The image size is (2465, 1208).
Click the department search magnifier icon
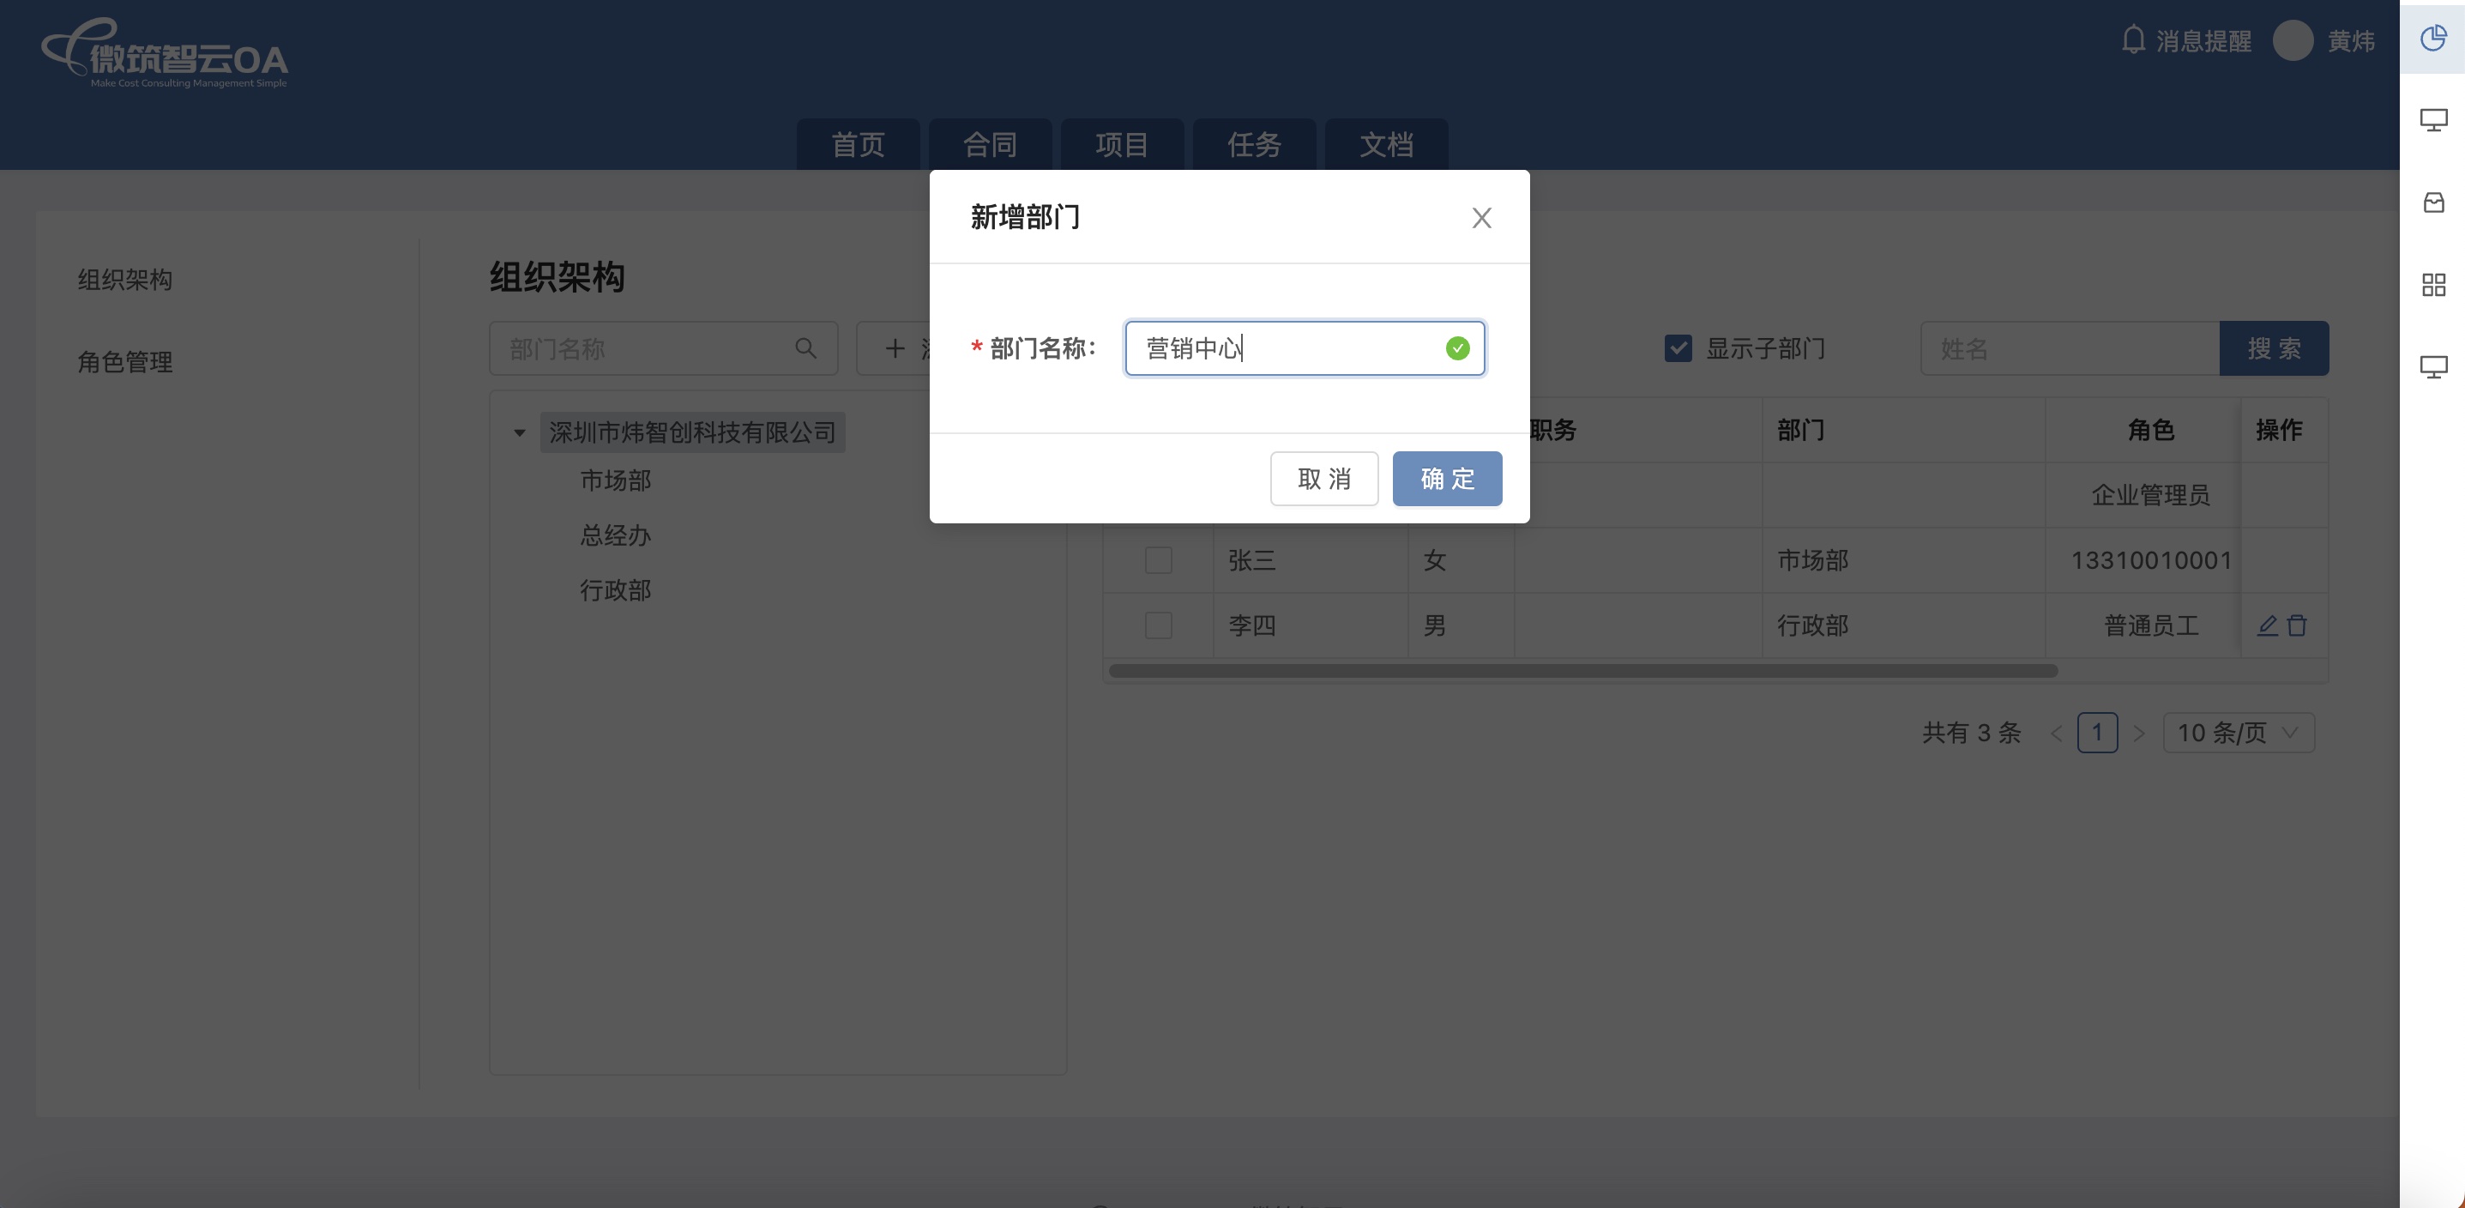[x=805, y=348]
